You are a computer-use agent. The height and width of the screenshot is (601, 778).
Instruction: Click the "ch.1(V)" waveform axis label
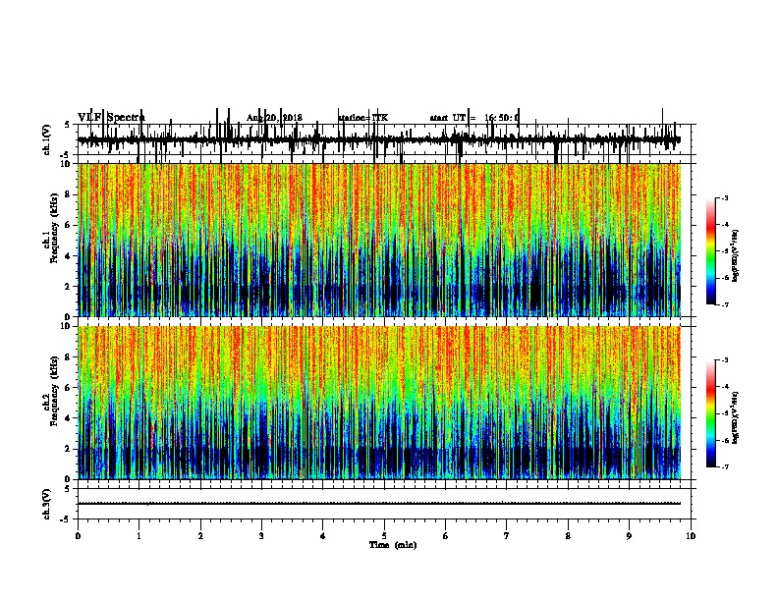(46, 139)
